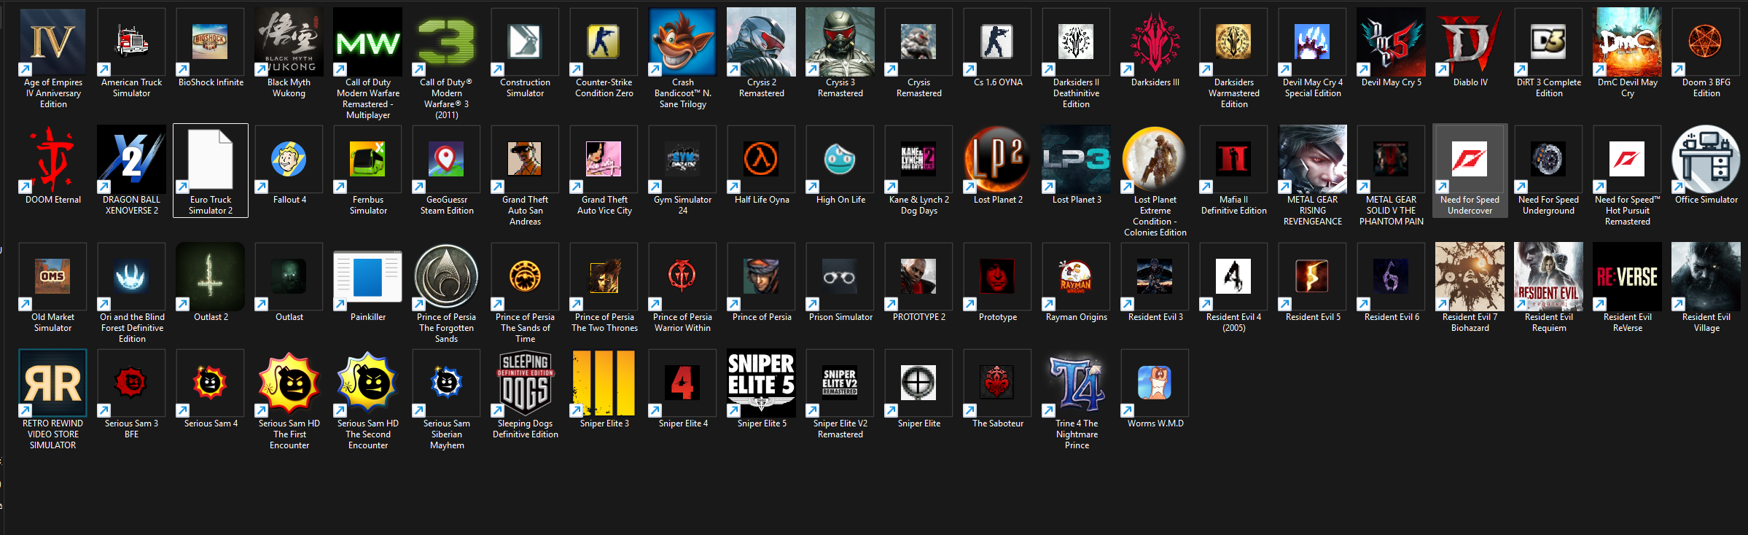Click the Resident Evil Village shortcut
The height and width of the screenshot is (535, 1748).
click(1706, 277)
